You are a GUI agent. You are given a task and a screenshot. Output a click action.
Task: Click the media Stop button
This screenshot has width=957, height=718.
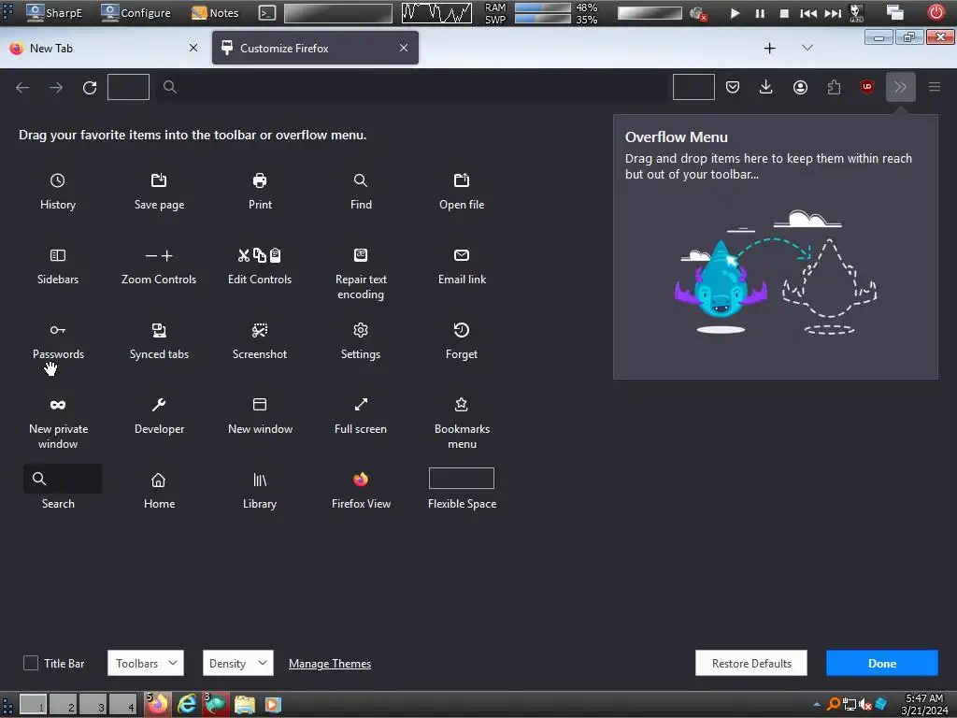pos(784,13)
